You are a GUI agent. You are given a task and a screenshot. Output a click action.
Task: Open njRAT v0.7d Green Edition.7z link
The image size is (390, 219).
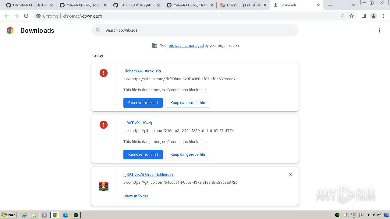[x=148, y=175]
